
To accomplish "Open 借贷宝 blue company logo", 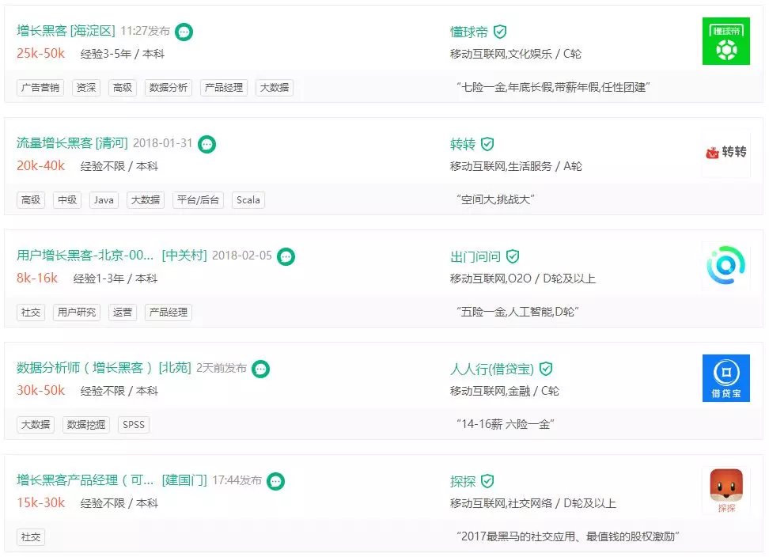I will (725, 378).
